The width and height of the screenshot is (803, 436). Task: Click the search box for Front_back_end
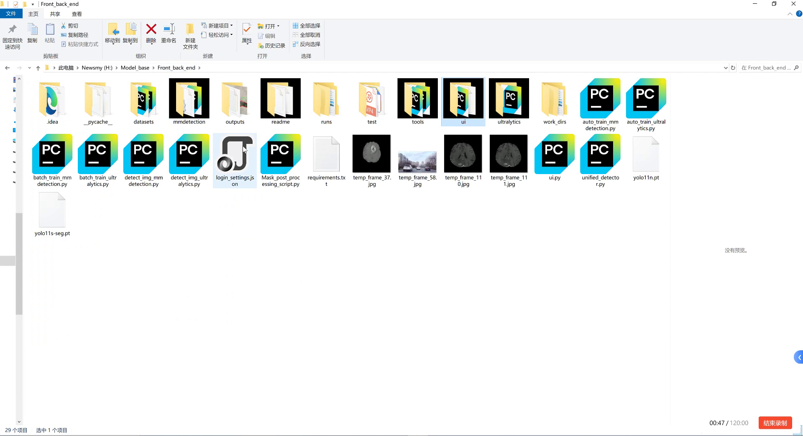[770, 68]
